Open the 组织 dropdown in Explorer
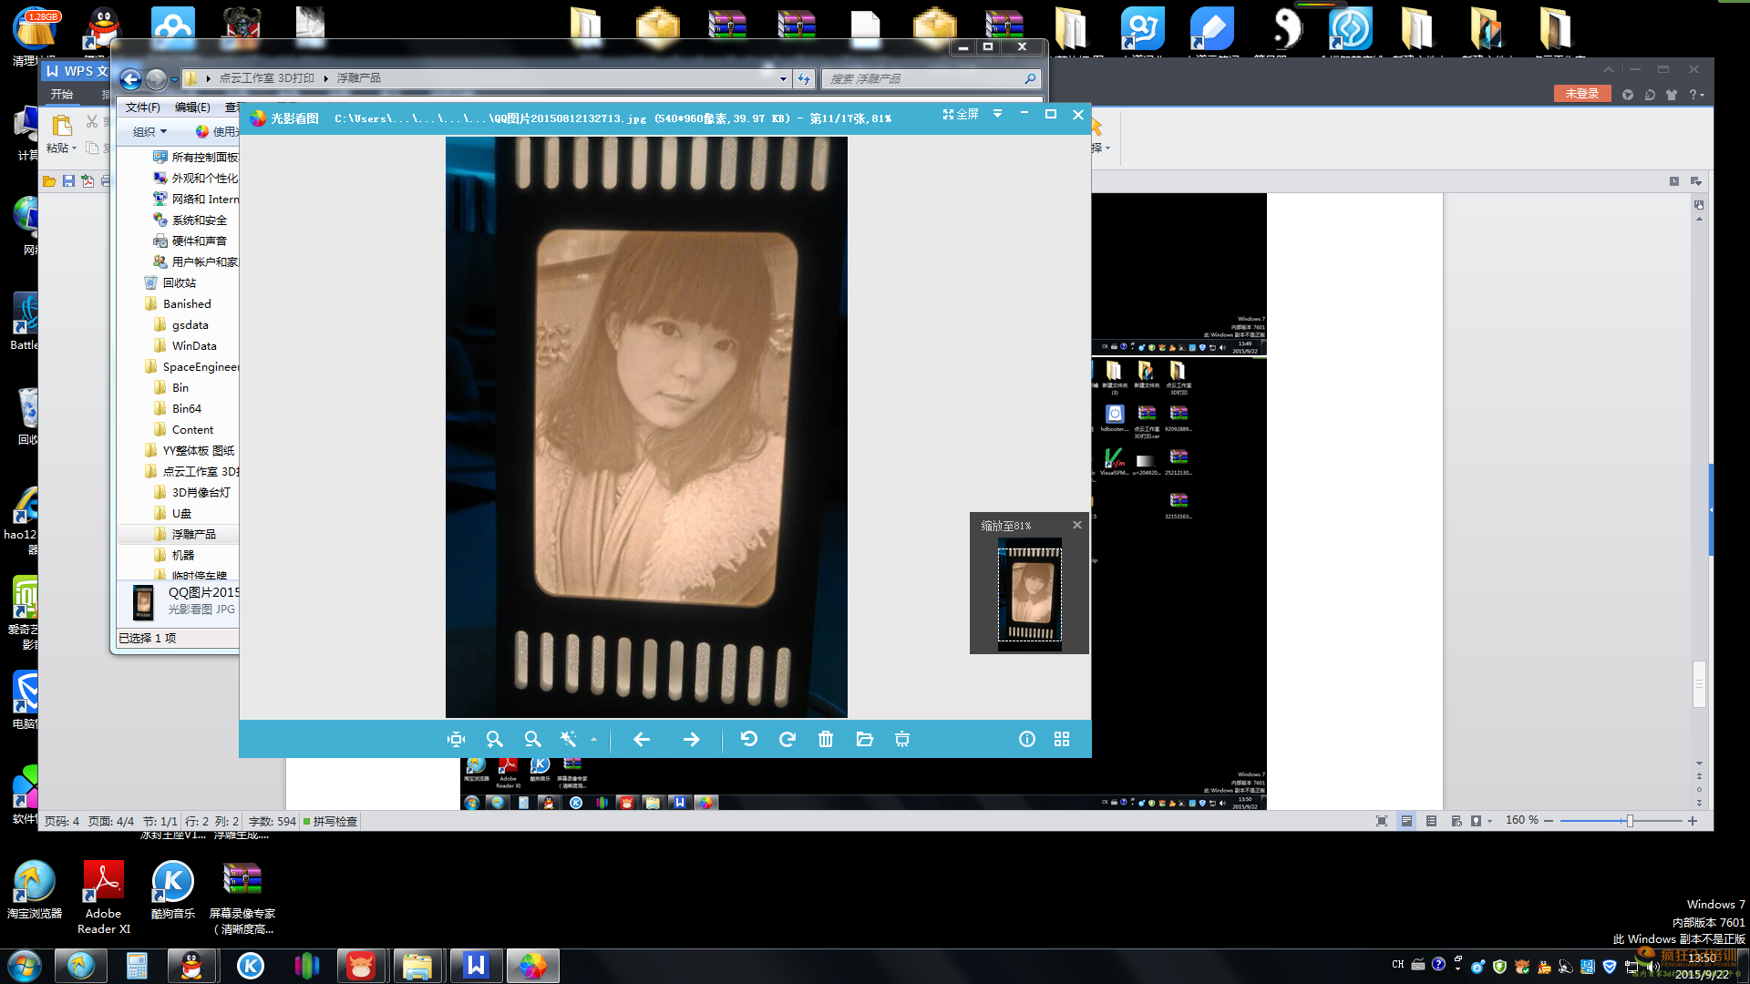Viewport: 1750px width, 984px height. tap(149, 132)
